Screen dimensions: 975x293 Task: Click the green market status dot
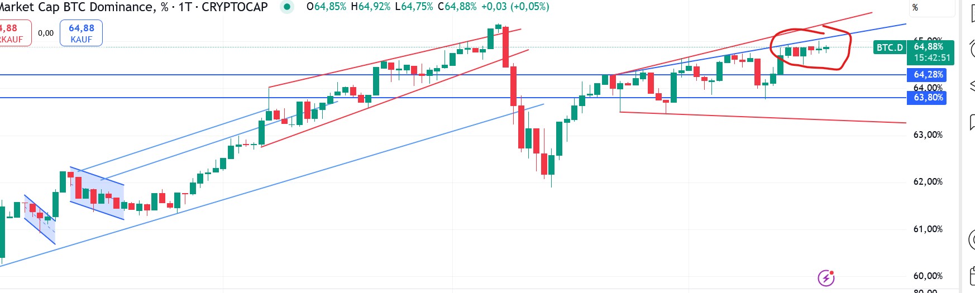(x=287, y=7)
